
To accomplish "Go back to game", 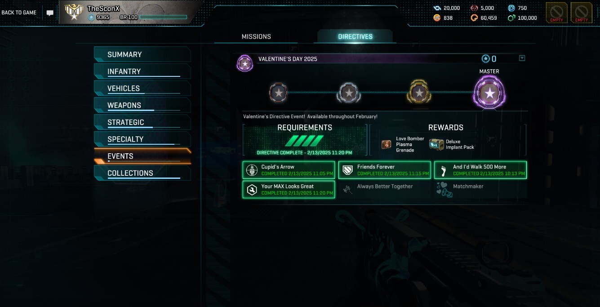I will pyautogui.click(x=19, y=13).
